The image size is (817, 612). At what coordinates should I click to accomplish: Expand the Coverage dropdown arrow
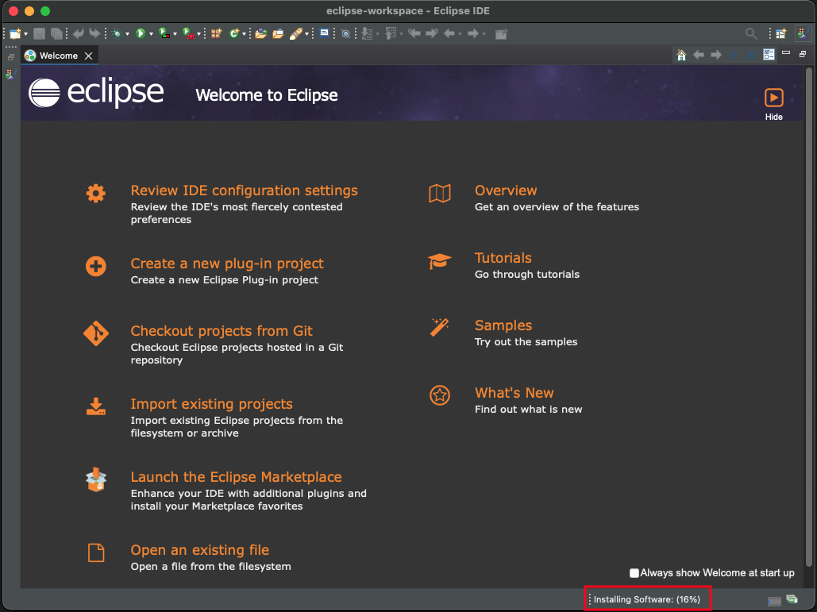tap(175, 34)
